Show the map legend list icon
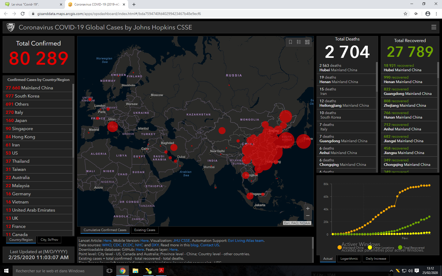This screenshot has width=442, height=276. click(x=299, y=42)
